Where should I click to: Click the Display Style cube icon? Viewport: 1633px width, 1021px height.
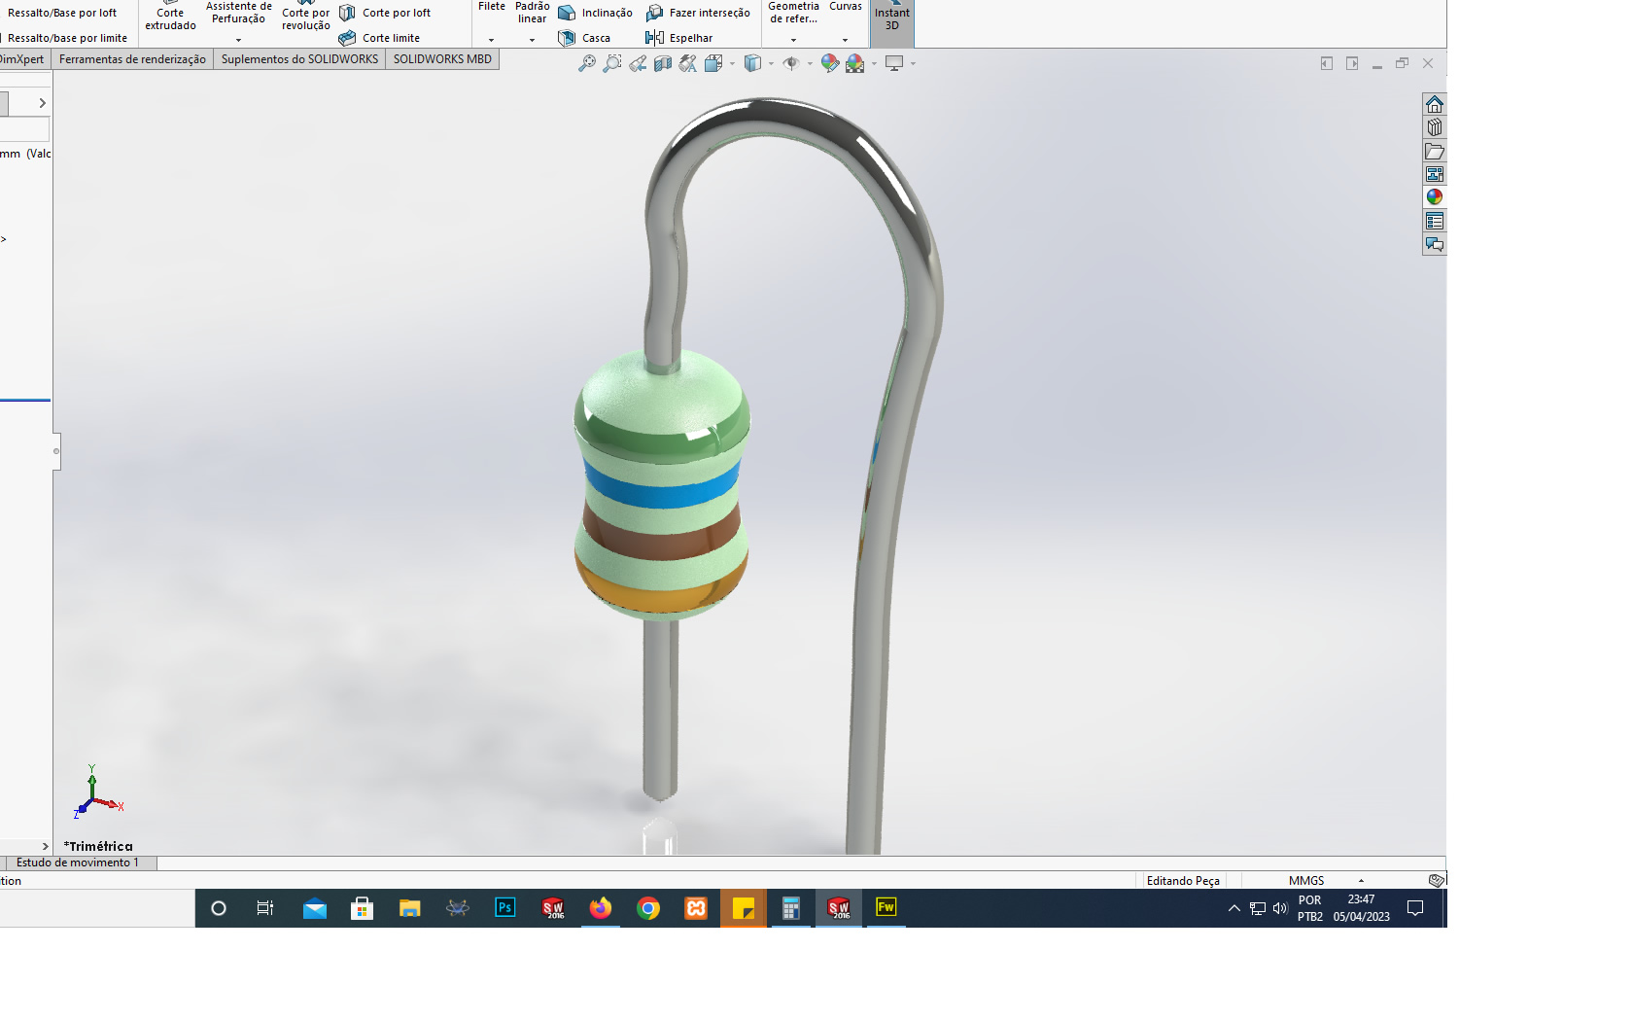752,63
